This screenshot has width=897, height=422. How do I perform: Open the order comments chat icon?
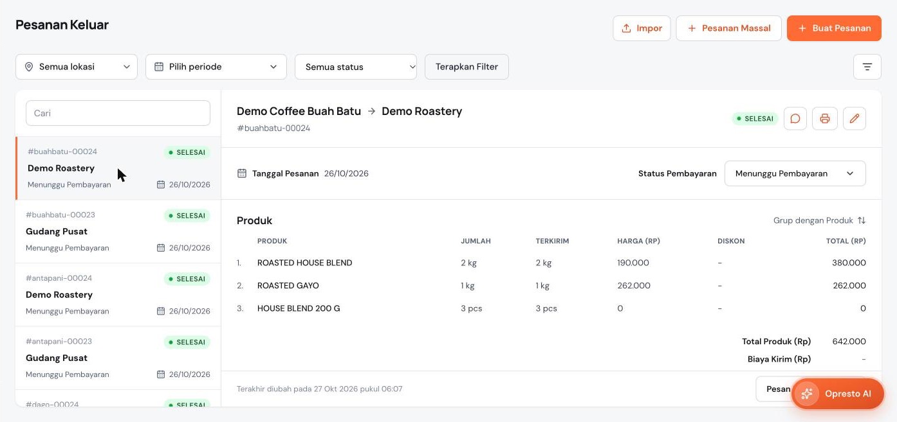pyautogui.click(x=795, y=119)
